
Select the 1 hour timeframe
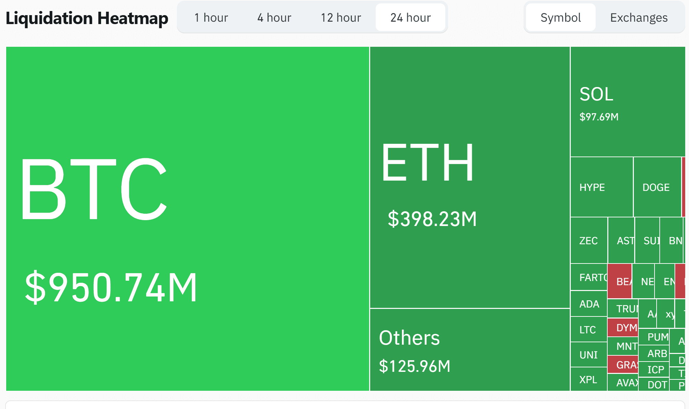211,18
